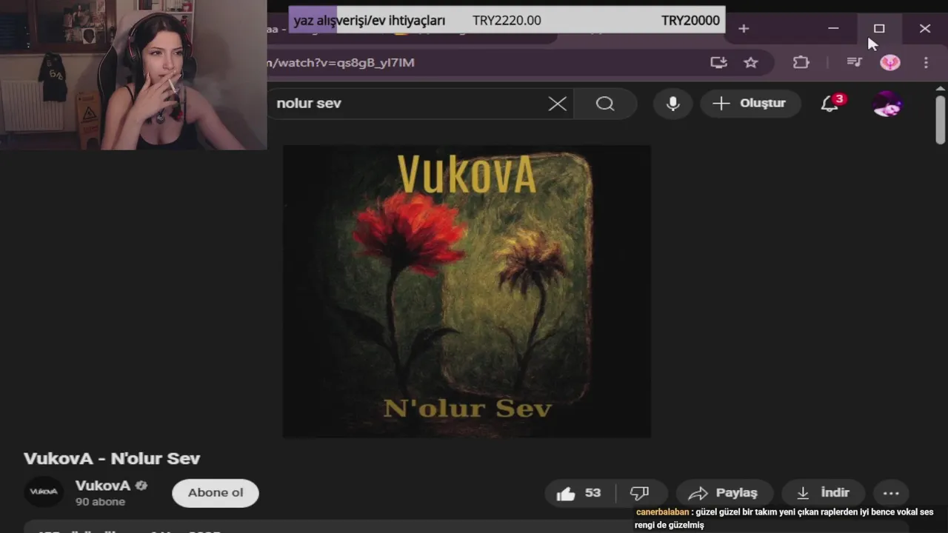Click the '90 abone' subscriber count
Image resolution: width=948 pixels, height=533 pixels.
(100, 502)
